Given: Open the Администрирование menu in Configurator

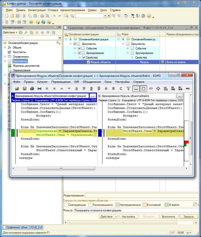Looking at the screenshot, I should point(73,10).
